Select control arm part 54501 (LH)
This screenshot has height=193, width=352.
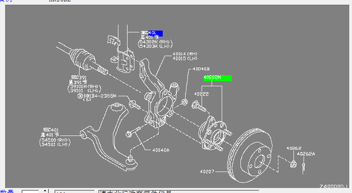point(55,145)
